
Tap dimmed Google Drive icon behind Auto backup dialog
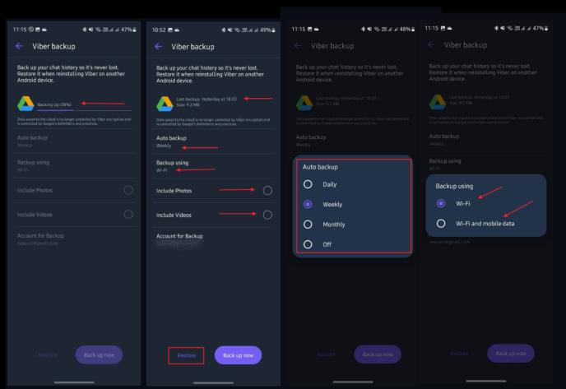point(304,103)
